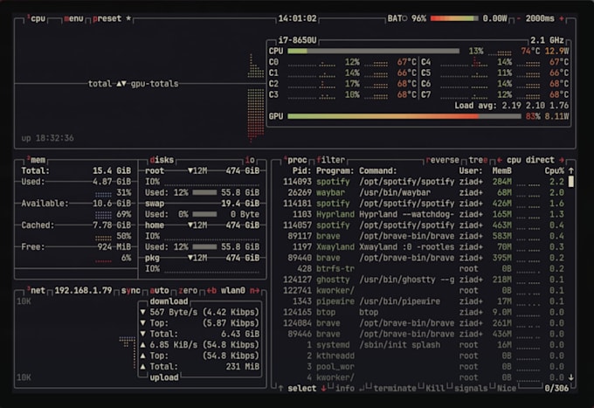This screenshot has height=408, width=594.
Task: Decrease update interval with the minus sign
Action: click(x=518, y=18)
